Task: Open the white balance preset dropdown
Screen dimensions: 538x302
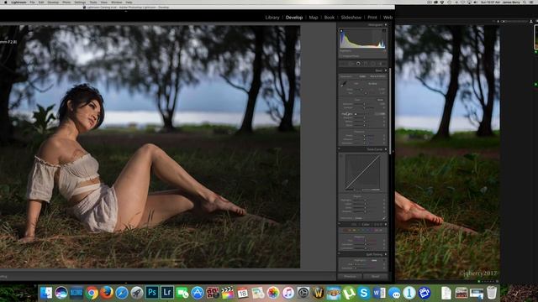Action: 373,84
